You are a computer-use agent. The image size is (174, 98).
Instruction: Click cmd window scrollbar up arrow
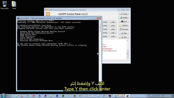point(100,21)
